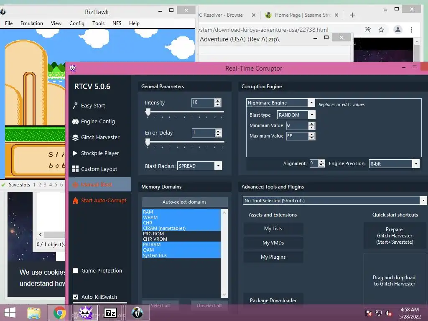Select BizHawk save slot 3
Image resolution: width=428 pixels, height=321 pixels.
[x=45, y=184]
